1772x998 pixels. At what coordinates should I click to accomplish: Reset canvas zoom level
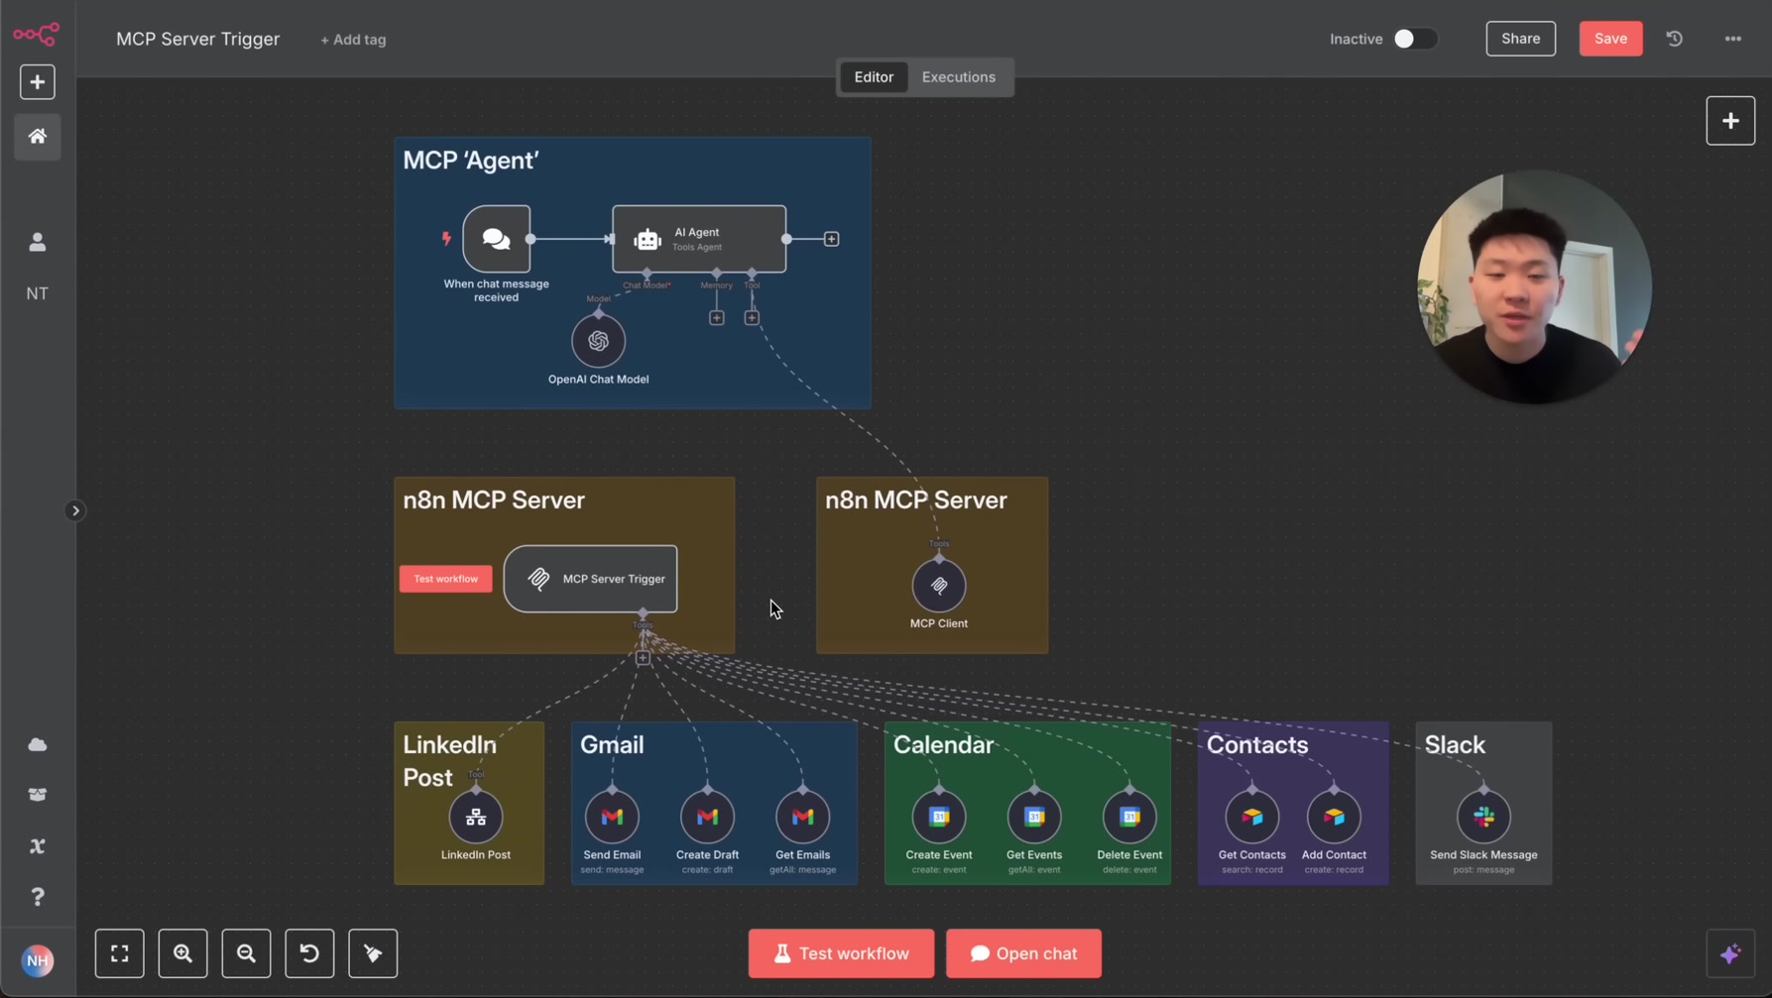click(309, 953)
